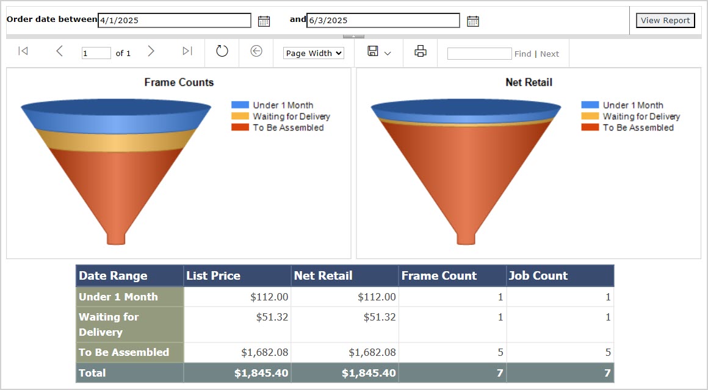Go to the first page of the report
This screenshot has height=390, width=708.
tap(23, 52)
